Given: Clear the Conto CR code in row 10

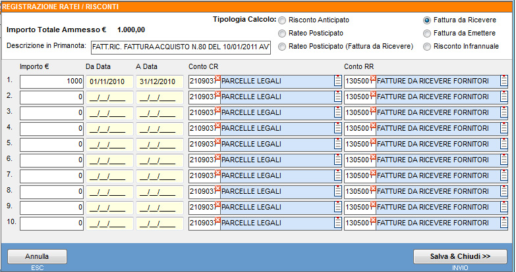Looking at the screenshot, I should 217,220.
